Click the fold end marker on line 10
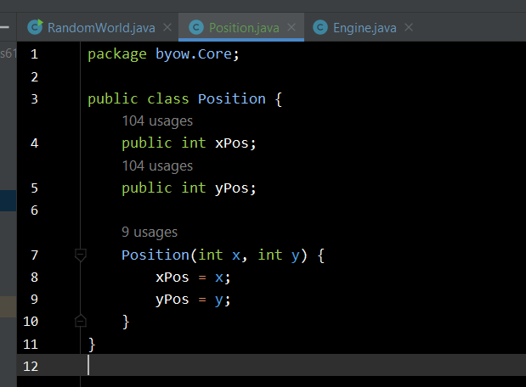Screen dimensions: 526x387 pos(81,321)
